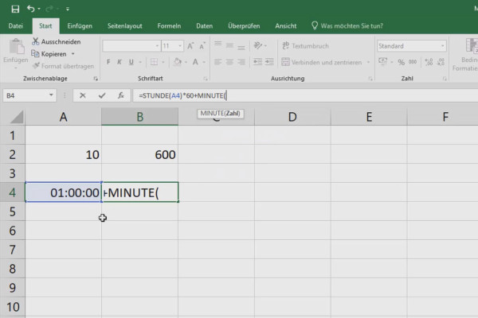The width and height of the screenshot is (478, 318).
Task: Align text left icon
Action: pyautogui.click(x=217, y=62)
